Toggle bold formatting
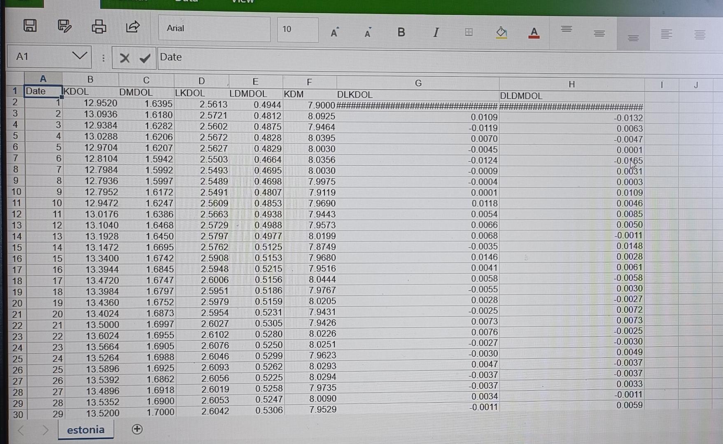The height and width of the screenshot is (444, 723). 401,32
